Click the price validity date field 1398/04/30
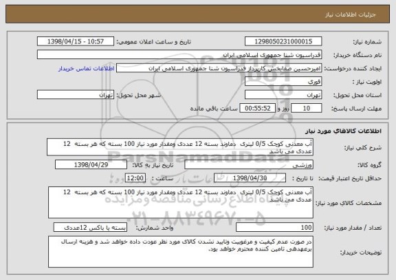The height and width of the screenshot is (280, 396). 250,178
